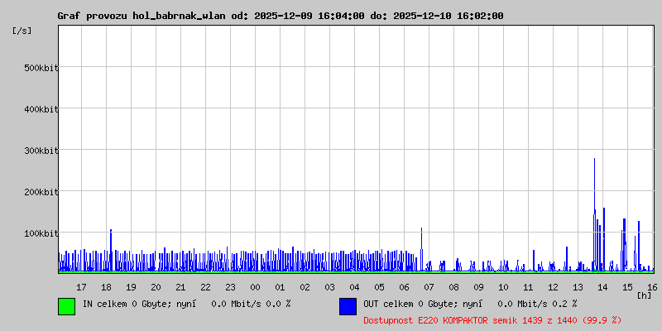Select the 100kbit y-axis label
The image size is (662, 331).
point(41,233)
